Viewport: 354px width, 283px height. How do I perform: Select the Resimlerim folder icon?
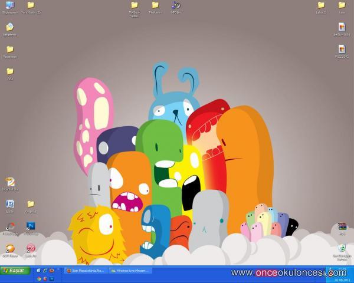(9, 50)
